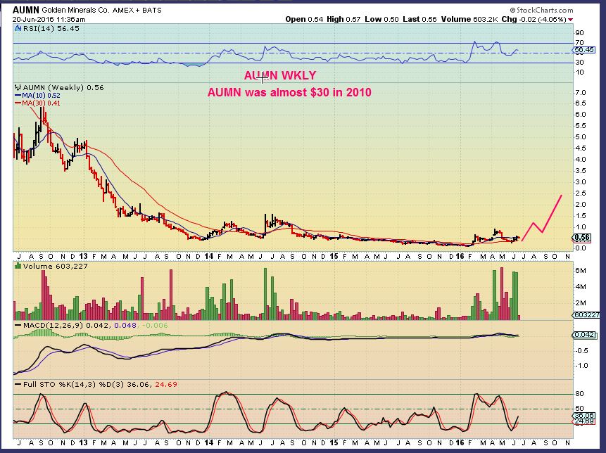Click the RSI(14) indicator legend icon
This screenshot has width=606, height=453.
coord(18,28)
